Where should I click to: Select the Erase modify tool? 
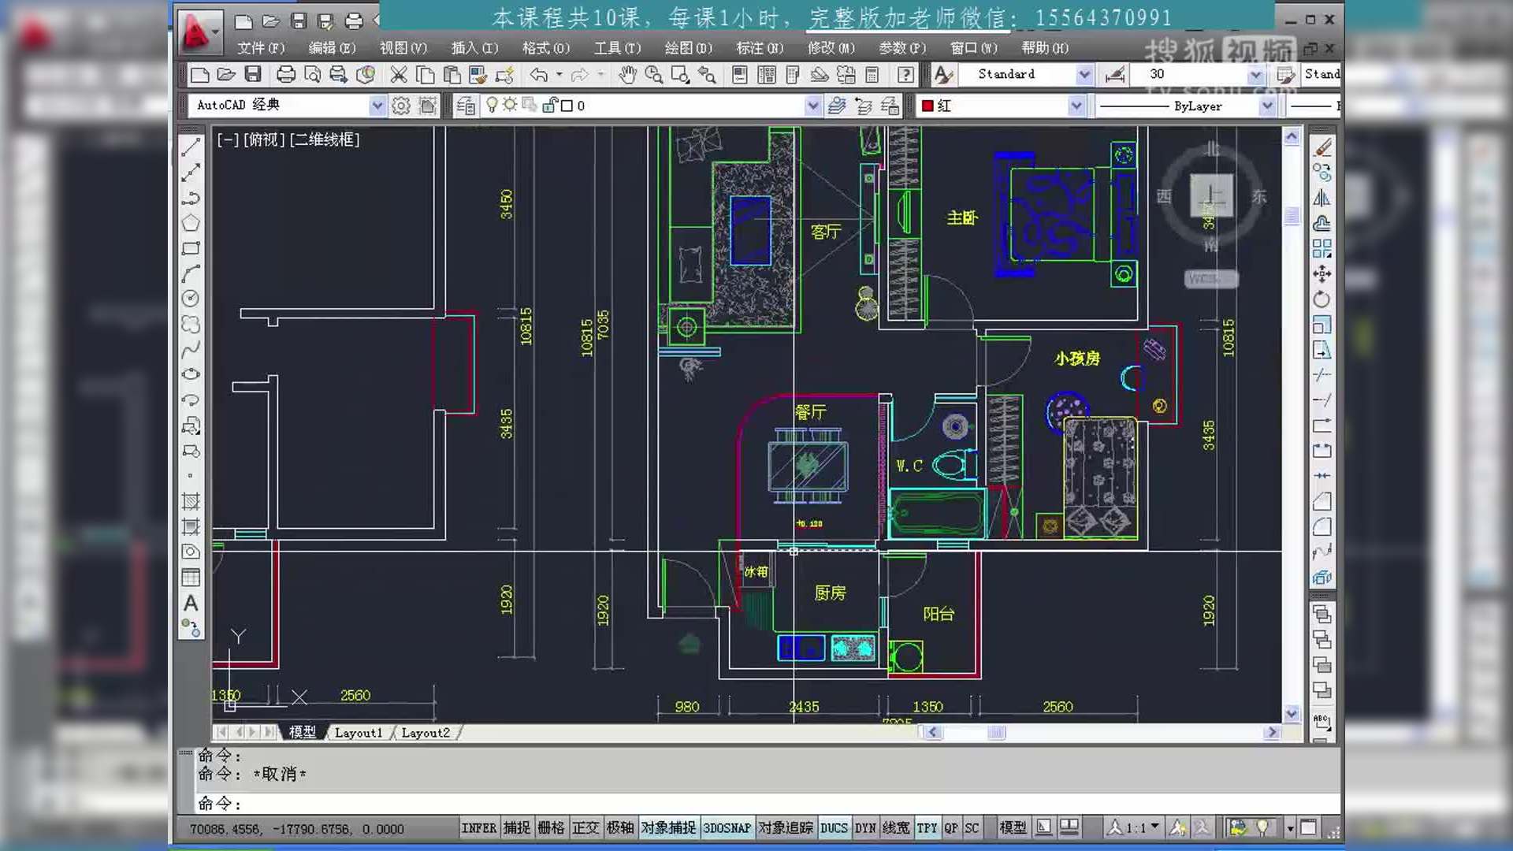pos(1322,147)
